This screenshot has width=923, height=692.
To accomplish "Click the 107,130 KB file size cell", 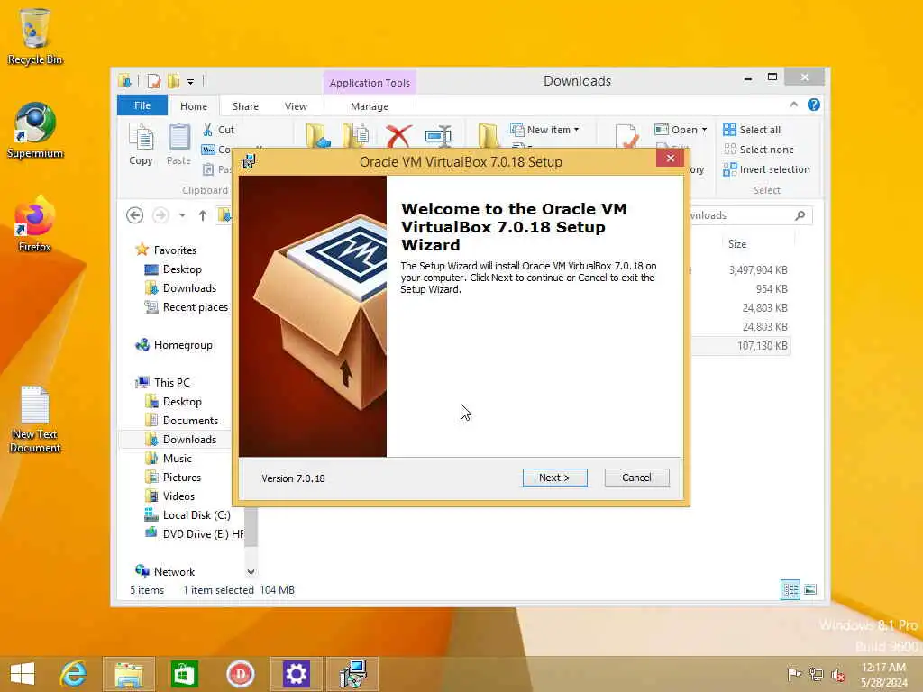I will tap(763, 345).
